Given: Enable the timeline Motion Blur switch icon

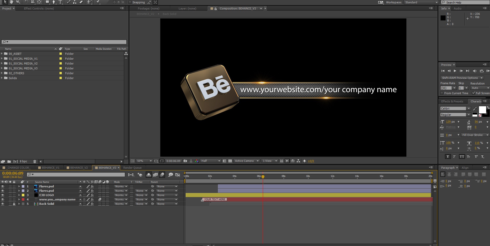Looking at the screenshot, I should [162, 175].
